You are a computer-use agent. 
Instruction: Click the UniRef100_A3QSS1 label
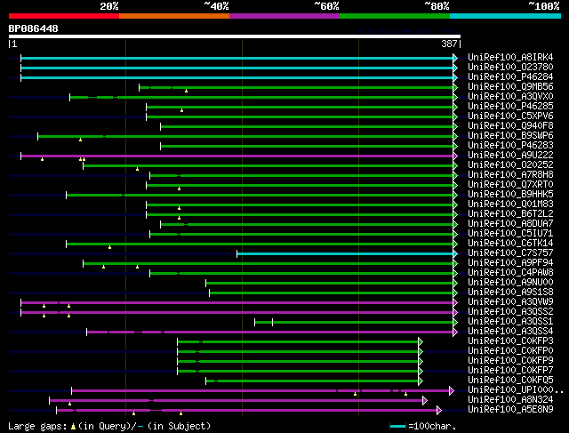click(510, 322)
